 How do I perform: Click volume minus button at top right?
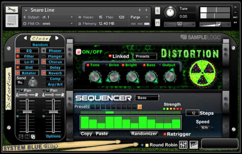click(x=201, y=25)
